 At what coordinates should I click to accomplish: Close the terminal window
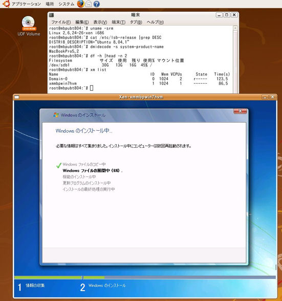(234, 15)
